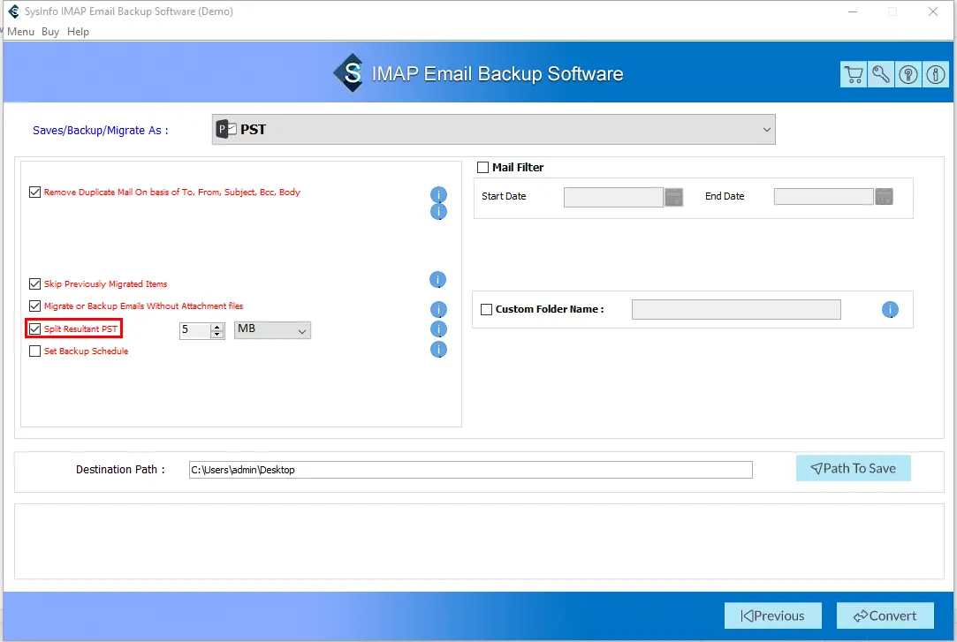Enable Set Backup Schedule option
This screenshot has width=957, height=642.
35,351
